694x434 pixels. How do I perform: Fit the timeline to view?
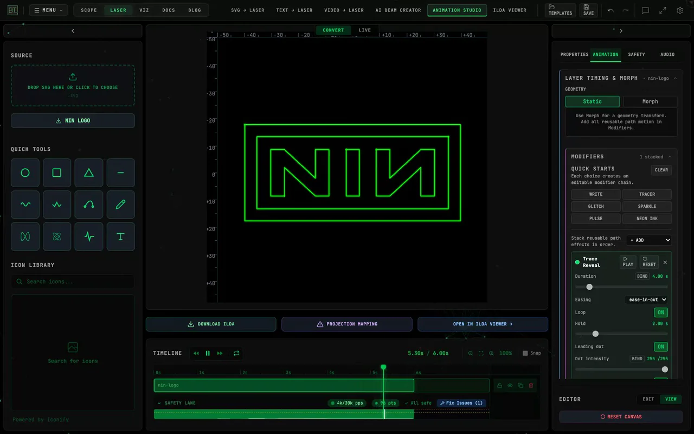click(481, 353)
